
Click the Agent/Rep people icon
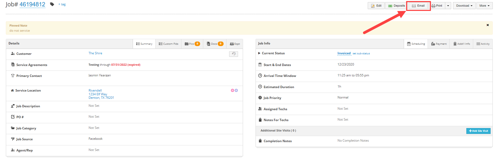click(13, 150)
